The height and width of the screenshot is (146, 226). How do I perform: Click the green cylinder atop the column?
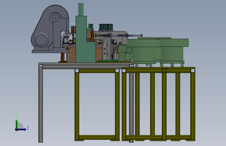pos(81,10)
